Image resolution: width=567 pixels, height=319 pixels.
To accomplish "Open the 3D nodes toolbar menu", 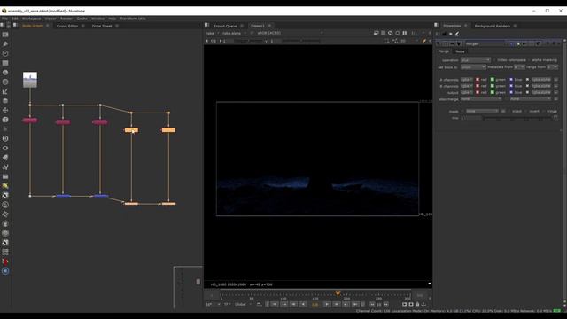I will pyautogui.click(x=5, y=120).
